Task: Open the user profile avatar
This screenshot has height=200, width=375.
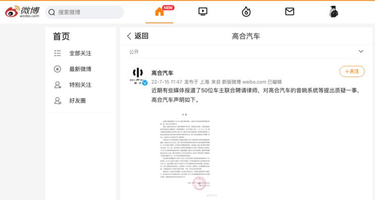Action: [333, 12]
